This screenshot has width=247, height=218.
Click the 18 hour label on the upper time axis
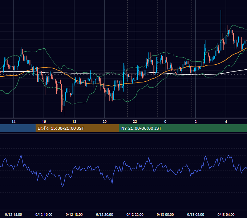point(74,122)
